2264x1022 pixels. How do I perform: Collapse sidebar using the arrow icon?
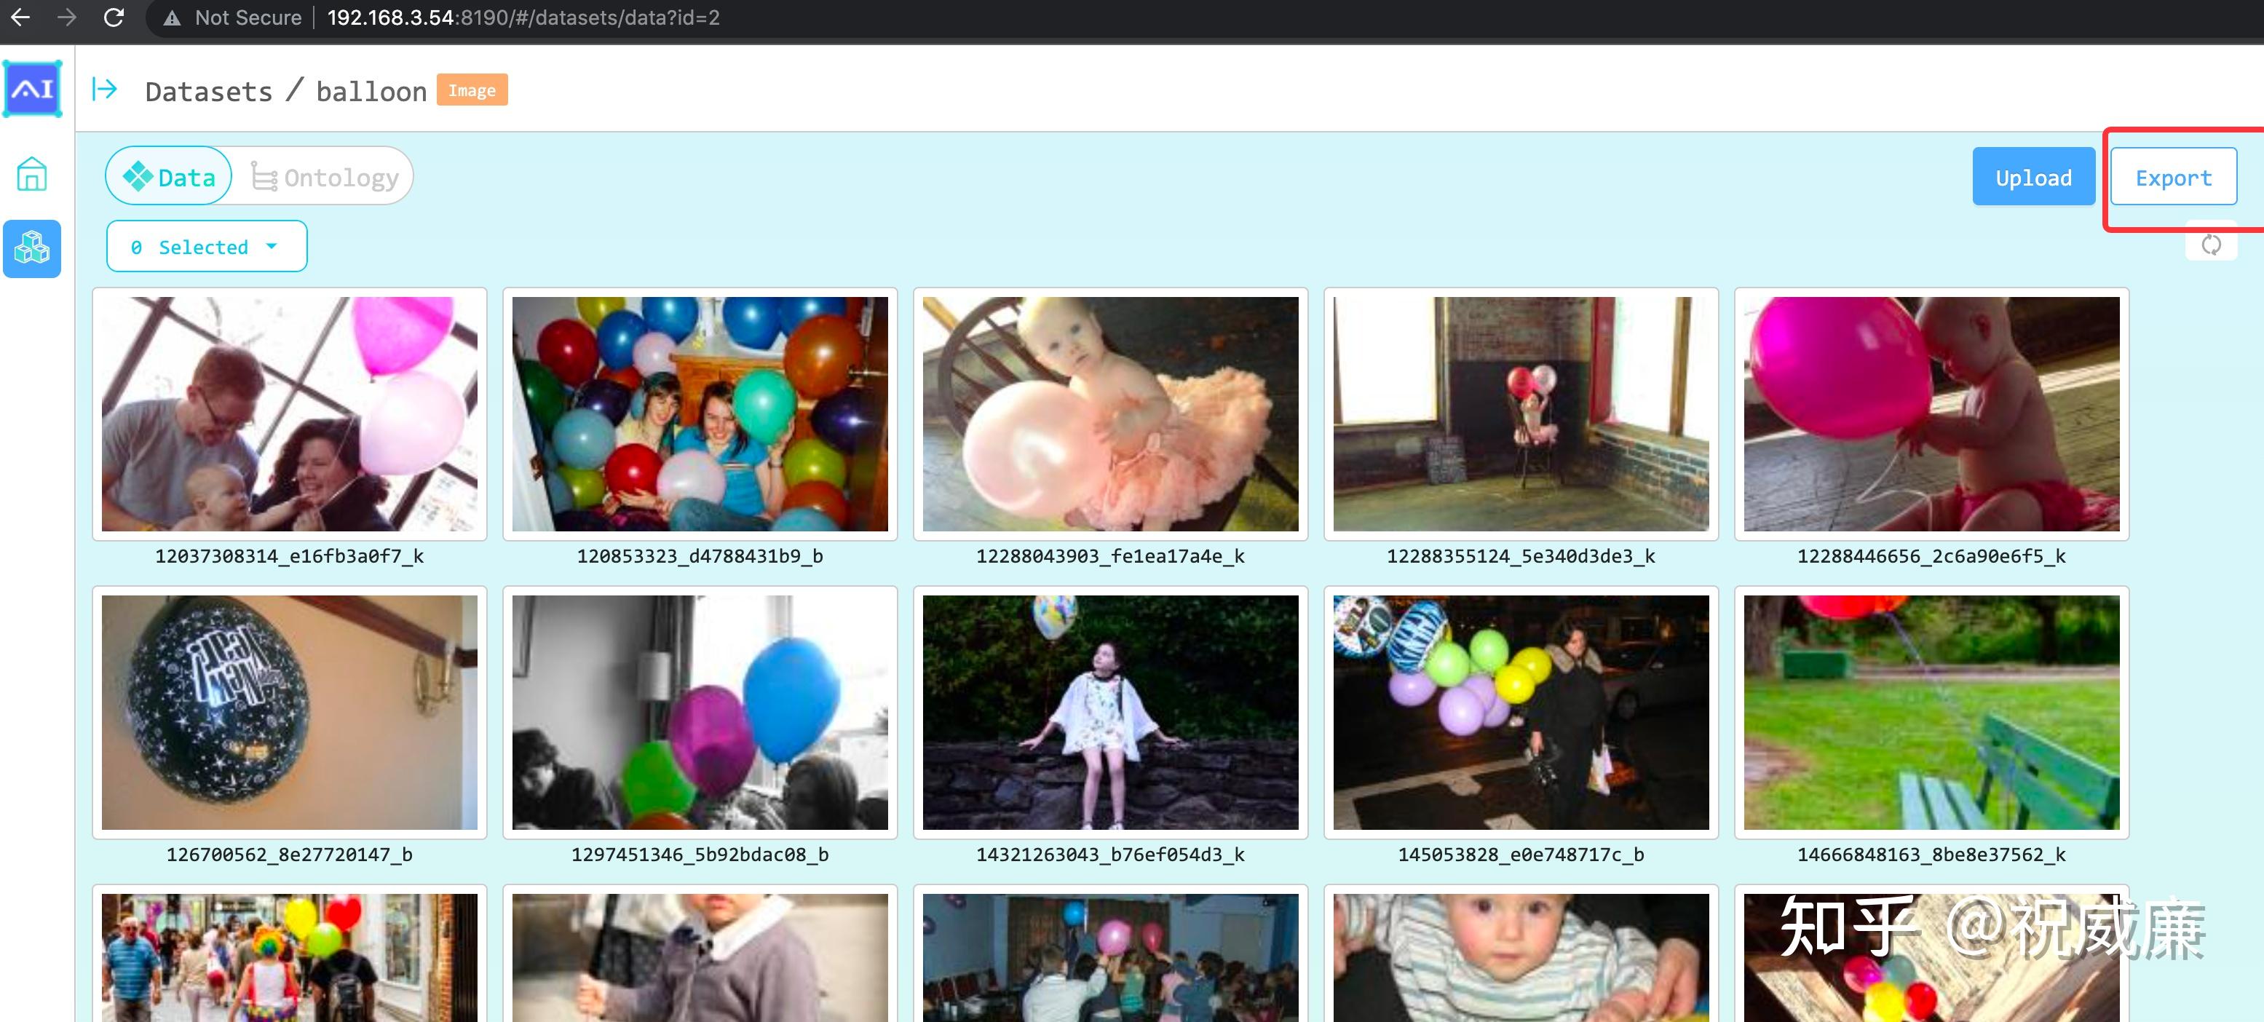click(x=105, y=89)
